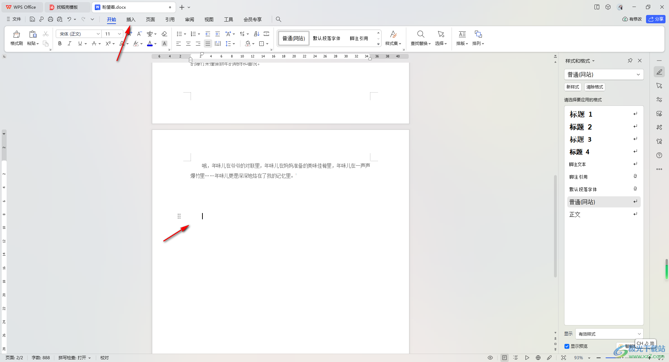Click the eye protection mode icon in status bar
669x362 pixels.
click(490, 357)
